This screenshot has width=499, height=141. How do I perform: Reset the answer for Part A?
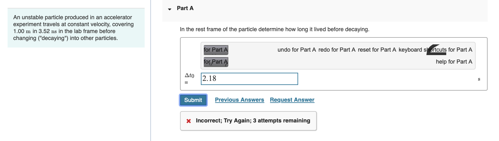pyautogui.click(x=377, y=50)
